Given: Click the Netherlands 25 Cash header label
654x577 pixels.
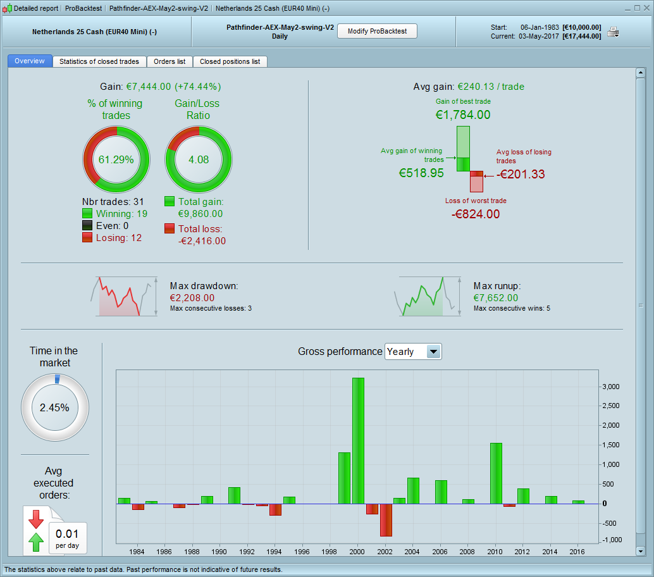Looking at the screenshot, I should click(94, 32).
